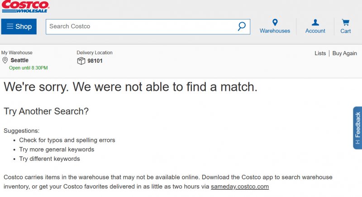Select the Seattle warehouse name
This screenshot has height=197, width=362.
[19, 61]
